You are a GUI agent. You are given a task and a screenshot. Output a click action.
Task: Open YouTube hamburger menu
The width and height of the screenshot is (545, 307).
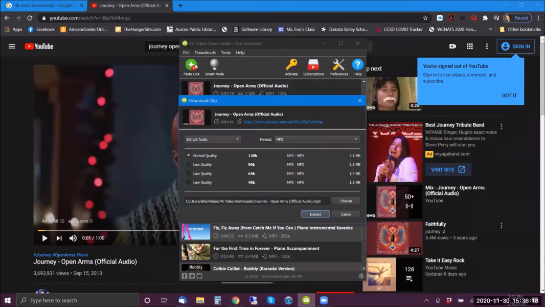(12, 46)
